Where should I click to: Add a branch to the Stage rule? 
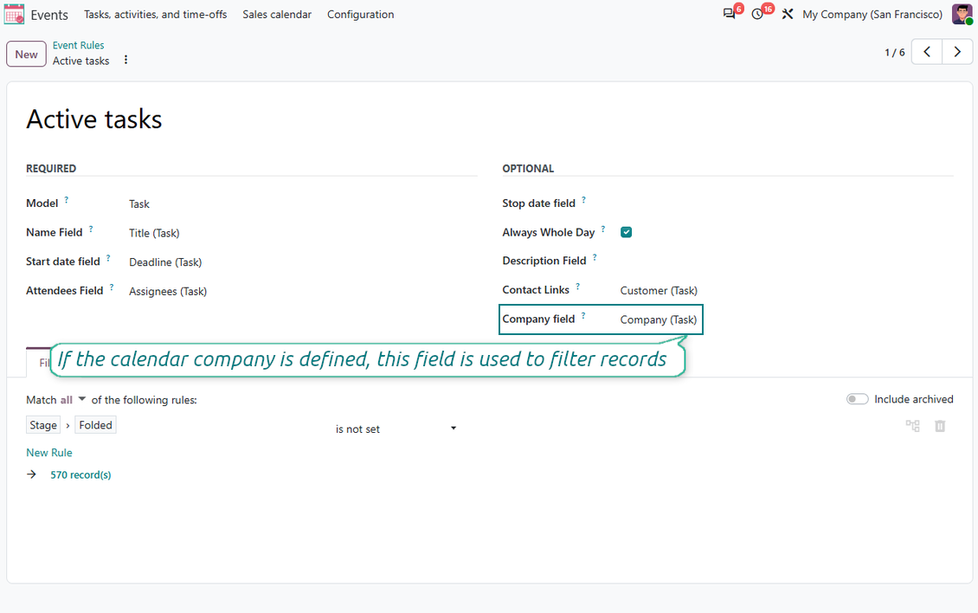click(x=912, y=426)
